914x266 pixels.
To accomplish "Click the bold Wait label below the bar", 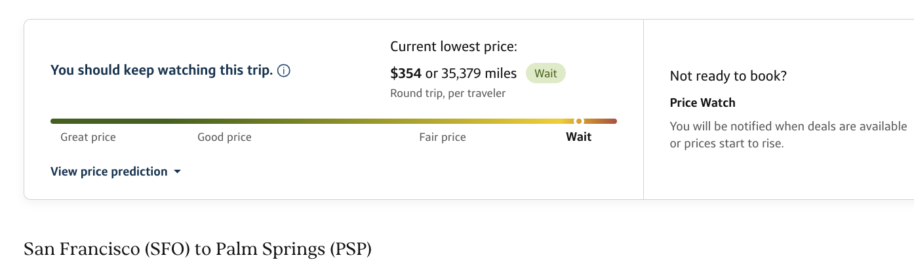I will pos(579,137).
